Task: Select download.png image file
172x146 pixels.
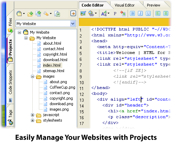Action: pyautogui.click(x=61, y=104)
